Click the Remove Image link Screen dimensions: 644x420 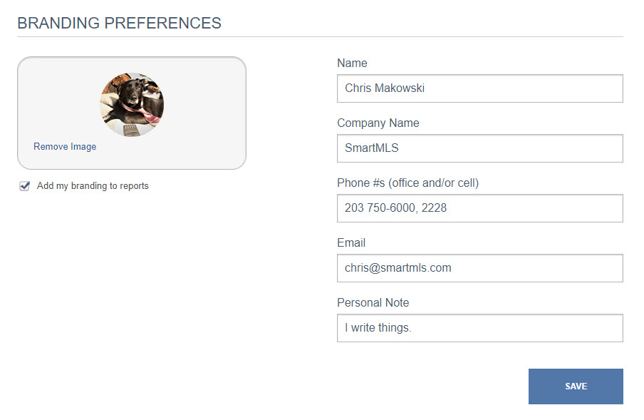click(65, 147)
